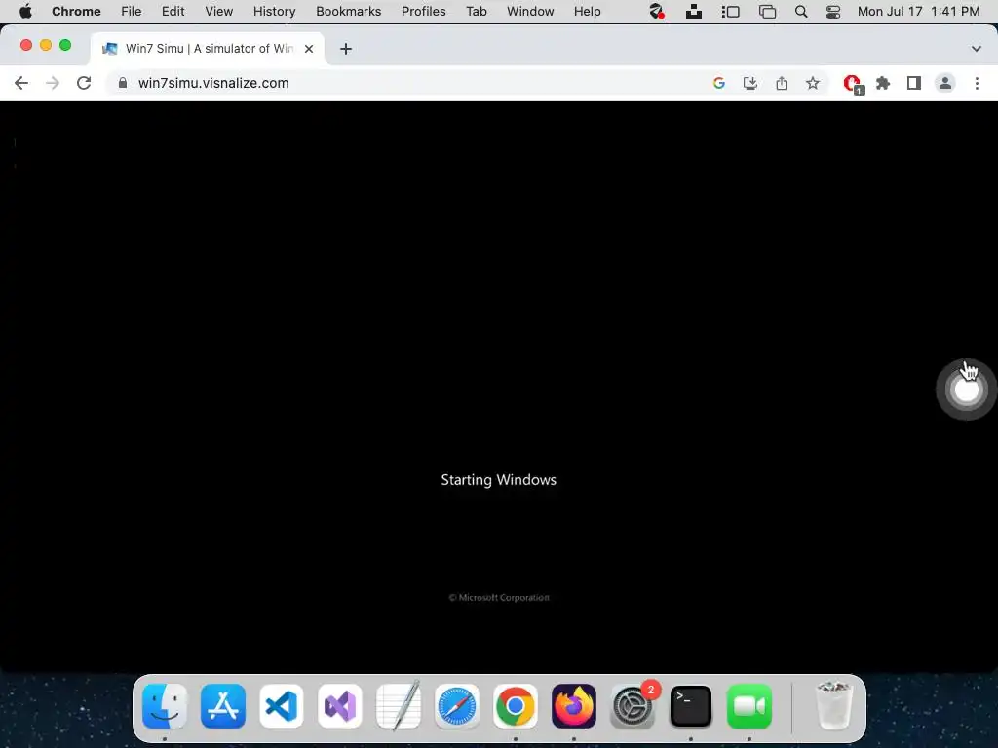Share this page using the share icon

[x=782, y=83]
